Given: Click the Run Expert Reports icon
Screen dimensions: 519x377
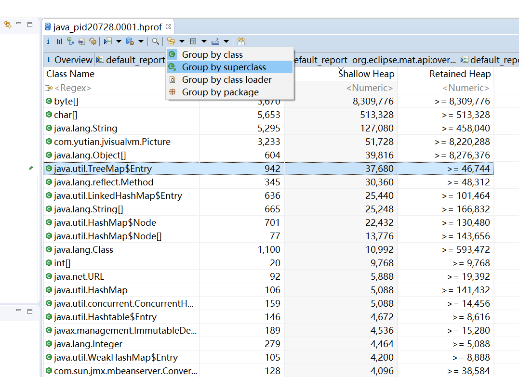Looking at the screenshot, I should 108,41.
